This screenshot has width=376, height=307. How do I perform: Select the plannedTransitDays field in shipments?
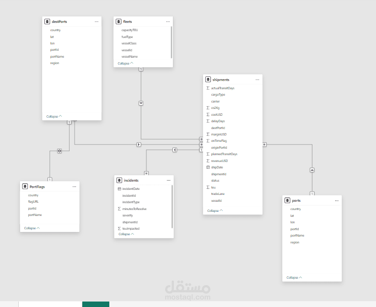pos(224,154)
